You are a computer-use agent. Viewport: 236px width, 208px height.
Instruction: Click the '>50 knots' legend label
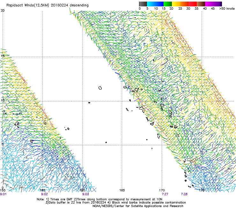click(x=227, y=8)
